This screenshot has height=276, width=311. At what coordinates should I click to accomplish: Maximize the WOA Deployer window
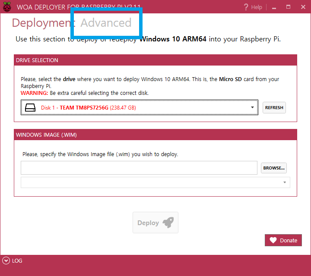288,7
